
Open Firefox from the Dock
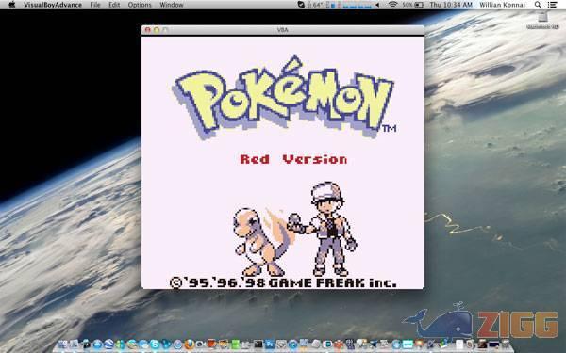pos(190,345)
